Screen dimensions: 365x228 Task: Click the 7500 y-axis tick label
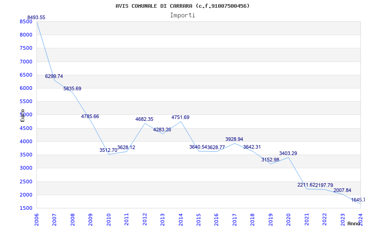point(26,48)
